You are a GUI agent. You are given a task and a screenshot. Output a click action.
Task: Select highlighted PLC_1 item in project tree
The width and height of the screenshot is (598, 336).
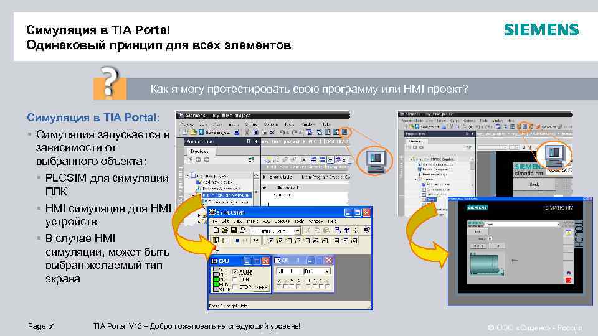coord(227,195)
